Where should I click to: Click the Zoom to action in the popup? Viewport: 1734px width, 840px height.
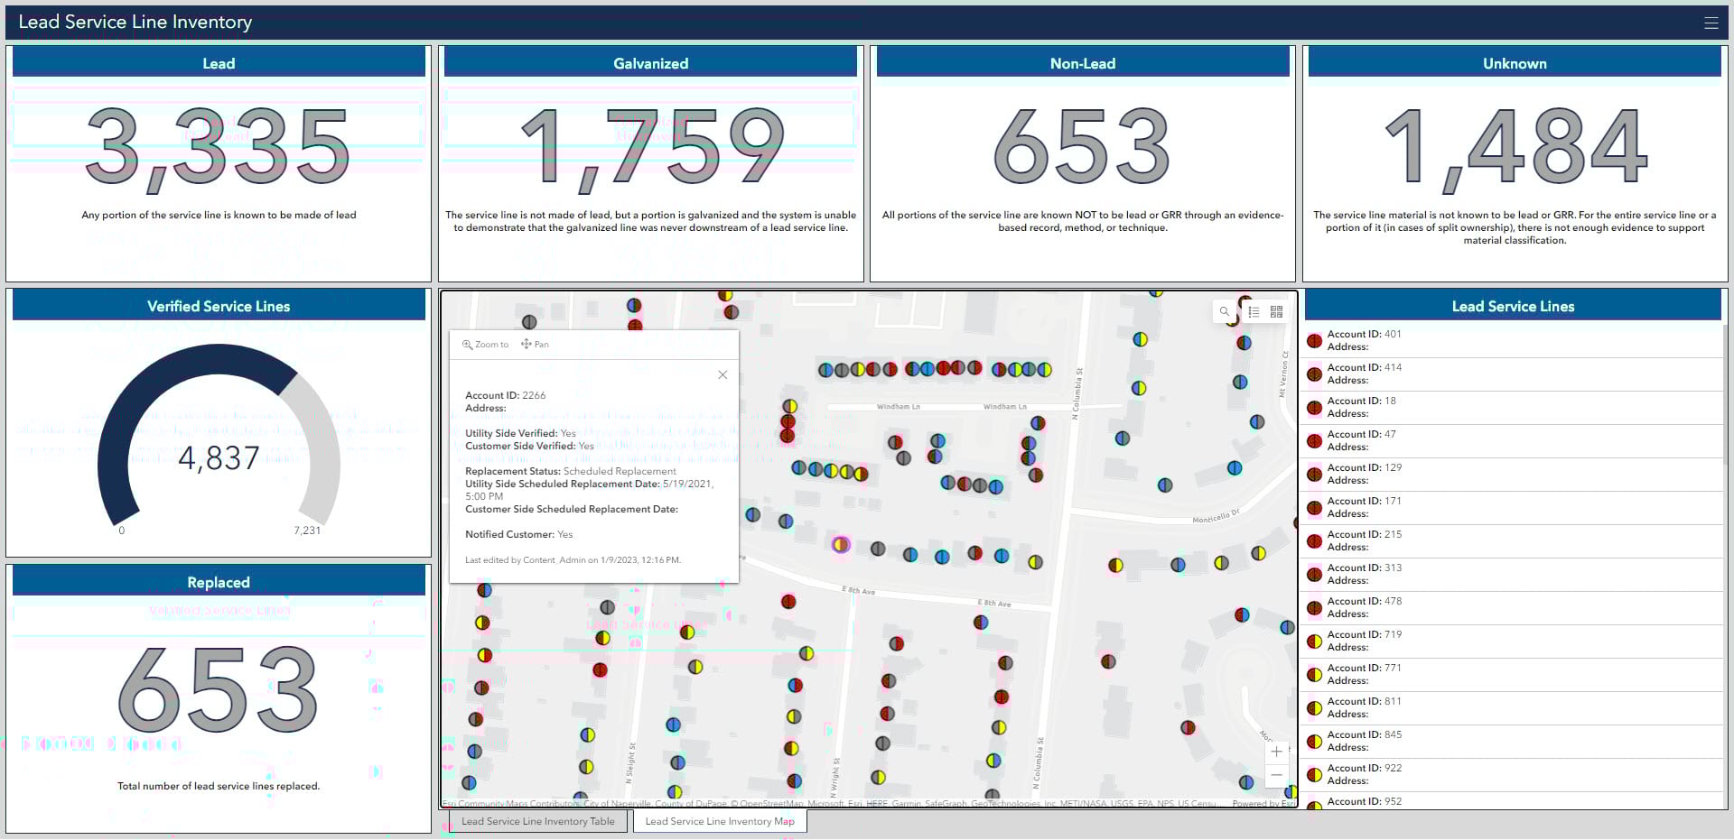pyautogui.click(x=484, y=344)
